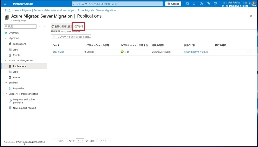Click the 正常 health status cell
The height and width of the screenshot is (147, 258).
(125, 52)
